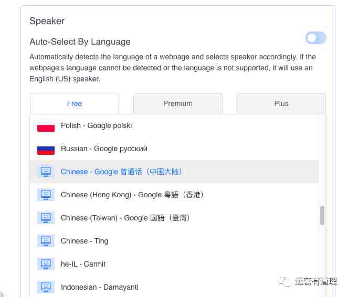The width and height of the screenshot is (348, 297).
Task: Click the computer icon beside Chinese (Hong Kong)
Action: (46, 195)
